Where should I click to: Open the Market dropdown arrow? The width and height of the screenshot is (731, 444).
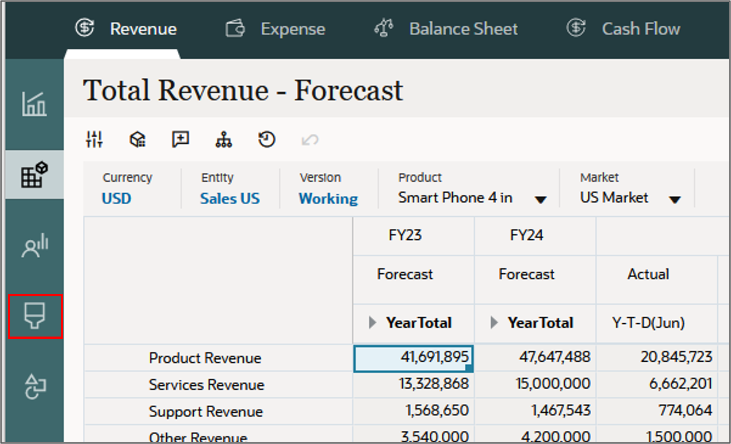click(674, 200)
